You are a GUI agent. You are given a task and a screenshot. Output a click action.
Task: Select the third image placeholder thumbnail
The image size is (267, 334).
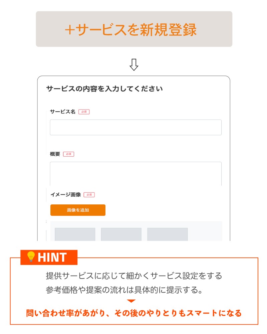point(168,234)
